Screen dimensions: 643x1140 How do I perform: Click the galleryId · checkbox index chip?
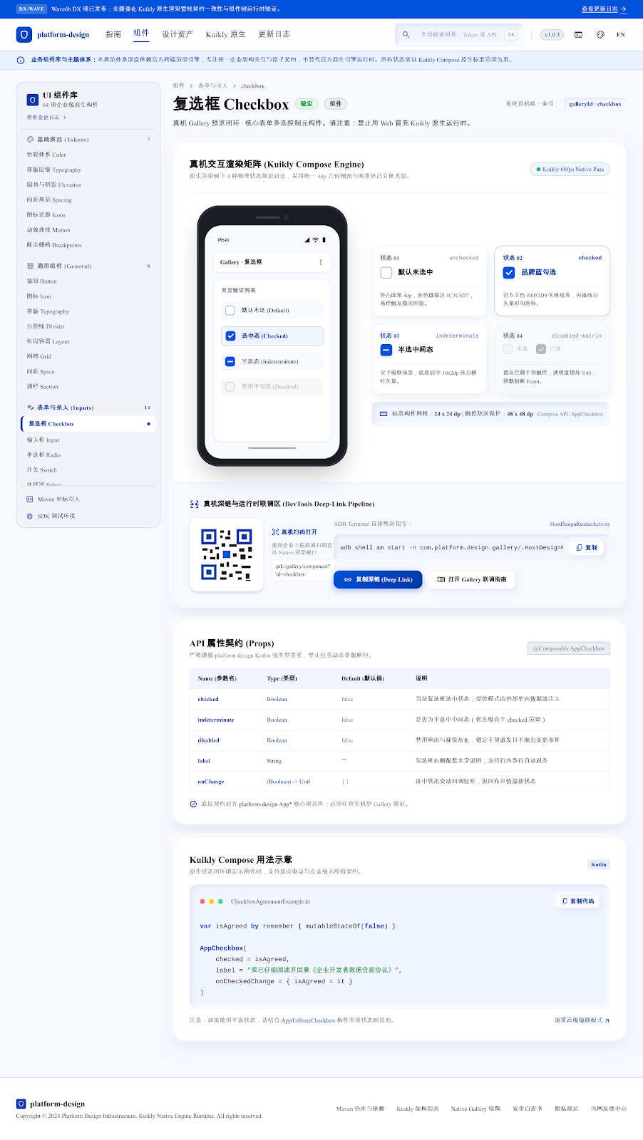click(595, 104)
